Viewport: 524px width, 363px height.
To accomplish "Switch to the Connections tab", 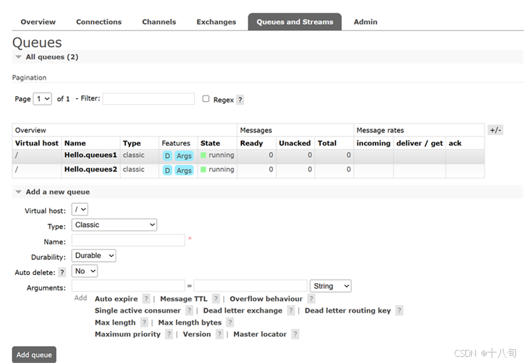I will pyautogui.click(x=99, y=22).
